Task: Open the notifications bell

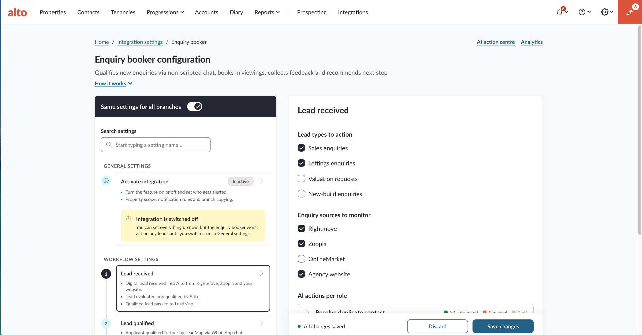Action: pos(560,12)
